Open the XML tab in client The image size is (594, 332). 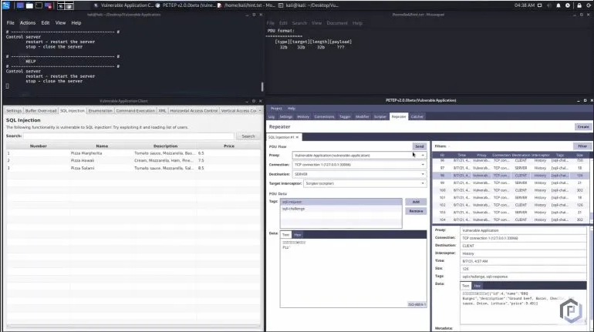[163, 111]
